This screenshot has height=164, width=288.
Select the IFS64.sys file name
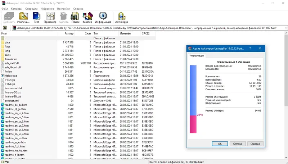10,84
